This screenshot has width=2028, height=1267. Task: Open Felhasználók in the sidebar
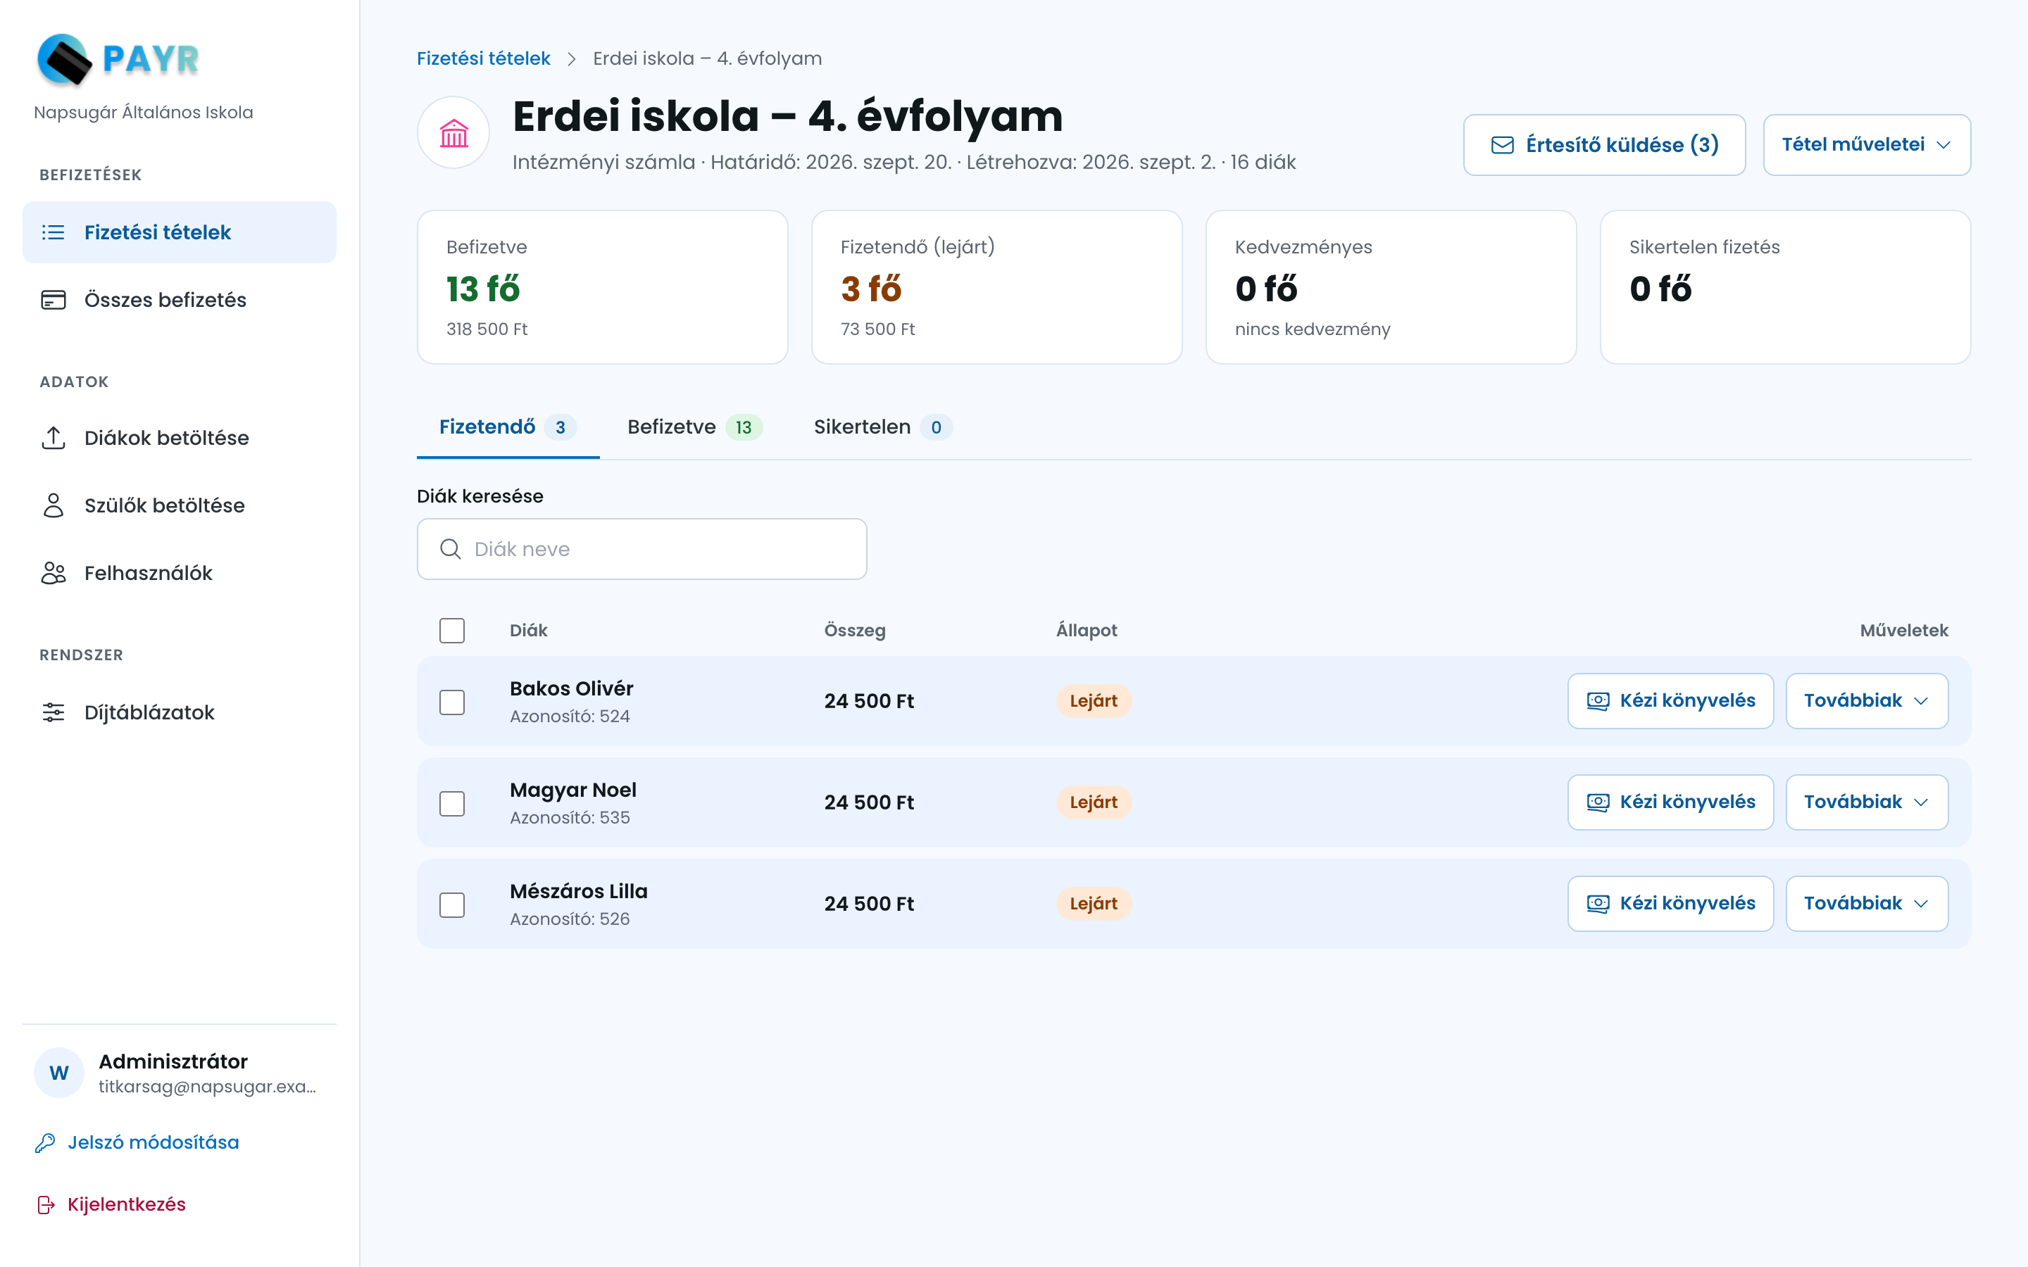tap(180, 573)
